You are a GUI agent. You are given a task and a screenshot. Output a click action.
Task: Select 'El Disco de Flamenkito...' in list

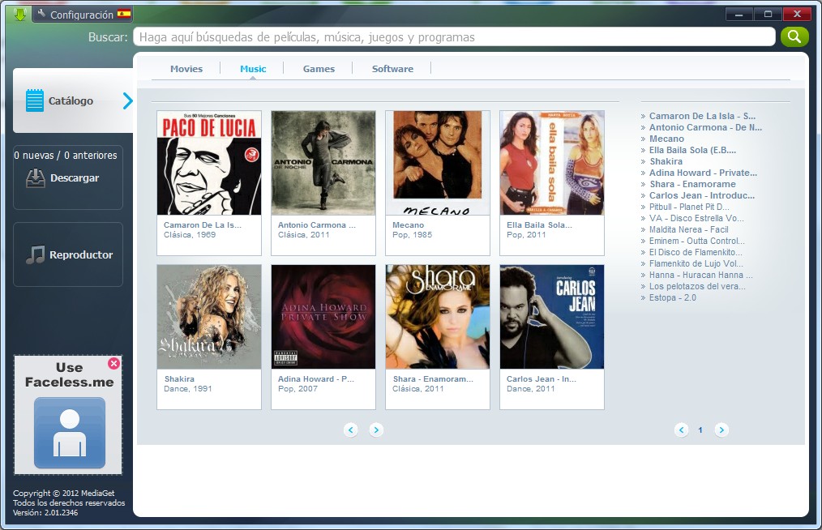point(696,252)
